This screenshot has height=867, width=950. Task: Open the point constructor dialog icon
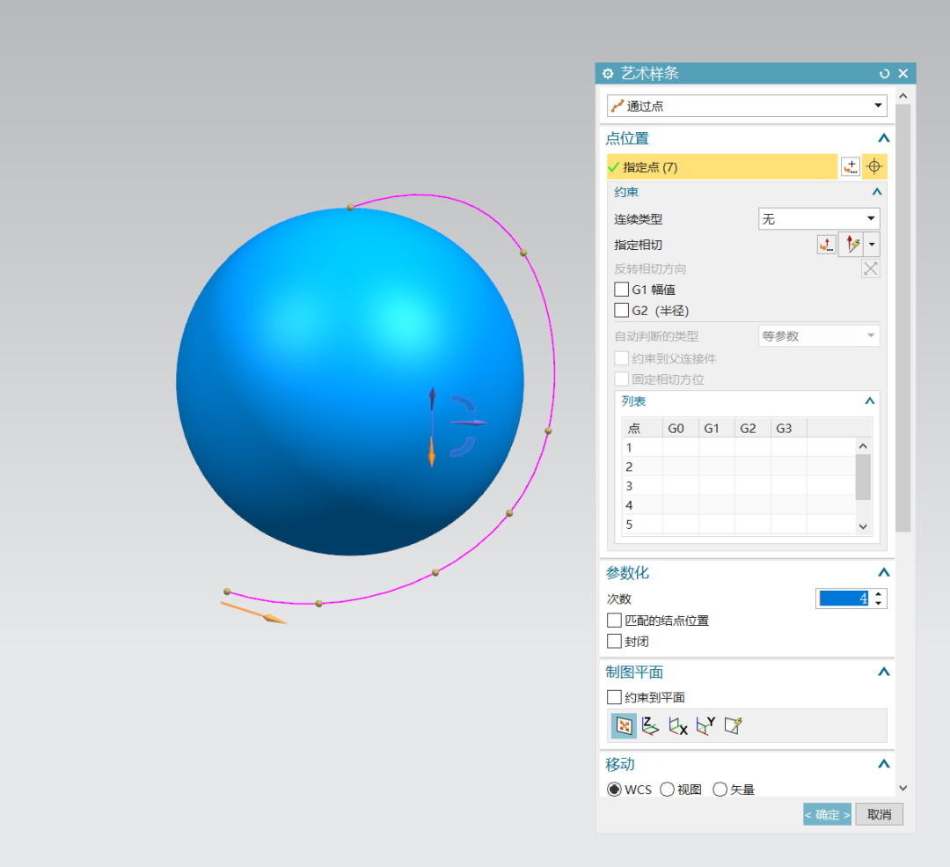(851, 166)
